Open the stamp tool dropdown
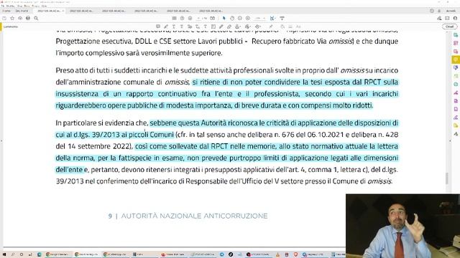The image size is (460, 258). click(x=238, y=27)
